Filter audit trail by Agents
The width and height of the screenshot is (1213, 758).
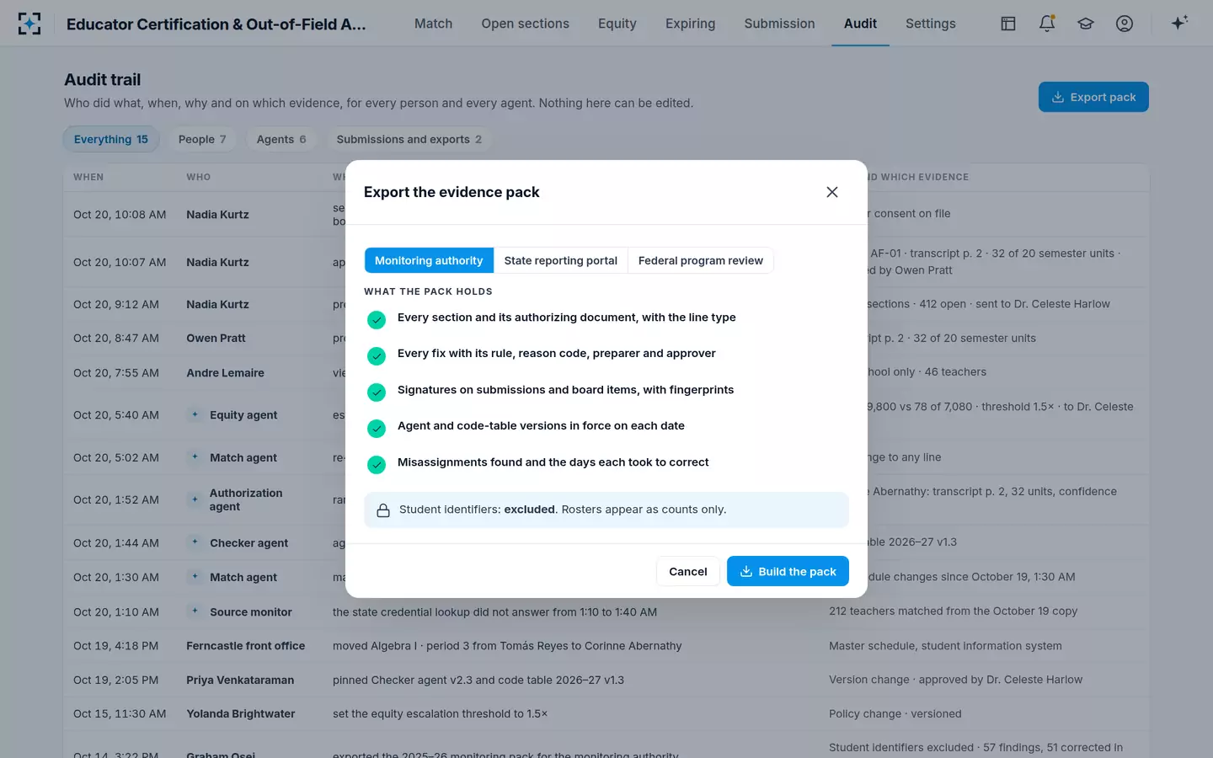tap(281, 139)
